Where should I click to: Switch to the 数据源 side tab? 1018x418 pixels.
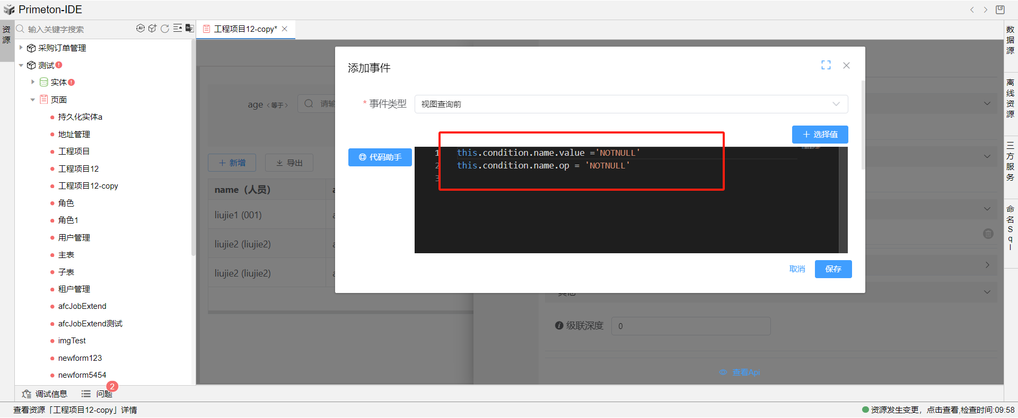pyautogui.click(x=1011, y=40)
